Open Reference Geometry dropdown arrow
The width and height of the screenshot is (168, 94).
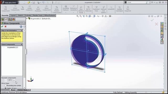[73, 13]
